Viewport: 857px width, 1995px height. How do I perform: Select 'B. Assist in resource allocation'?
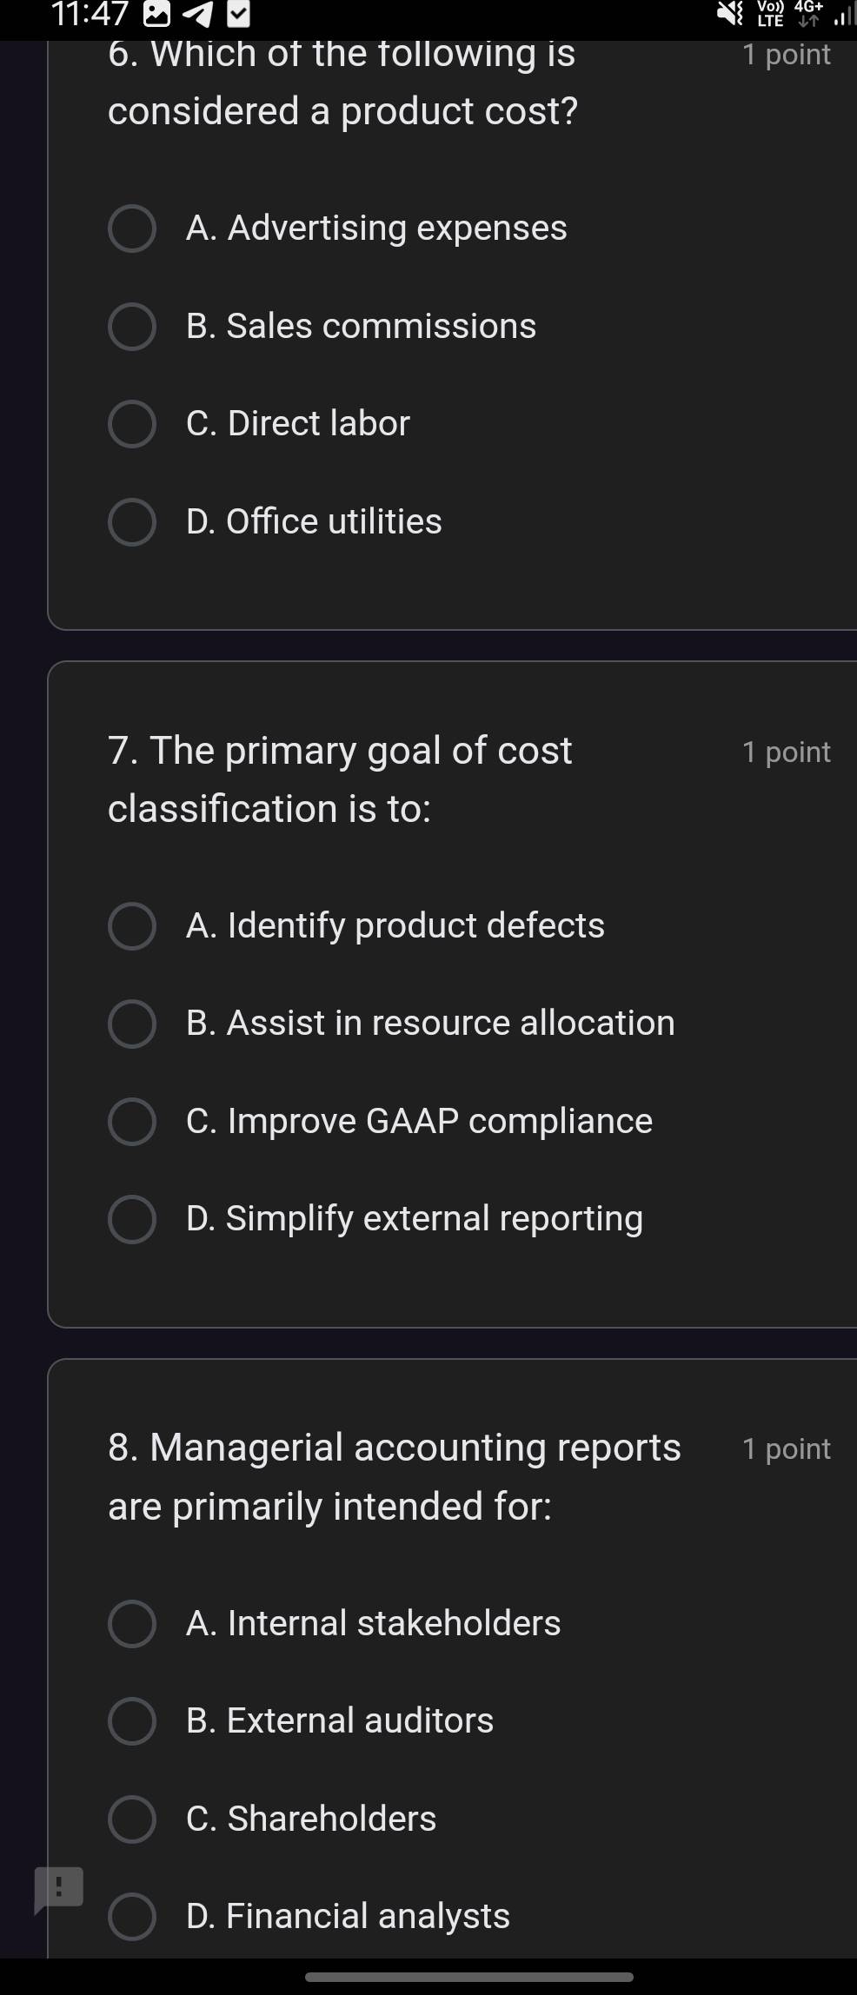point(132,1024)
